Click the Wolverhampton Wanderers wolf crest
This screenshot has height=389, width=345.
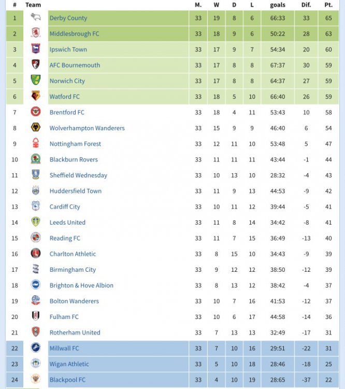point(35,128)
